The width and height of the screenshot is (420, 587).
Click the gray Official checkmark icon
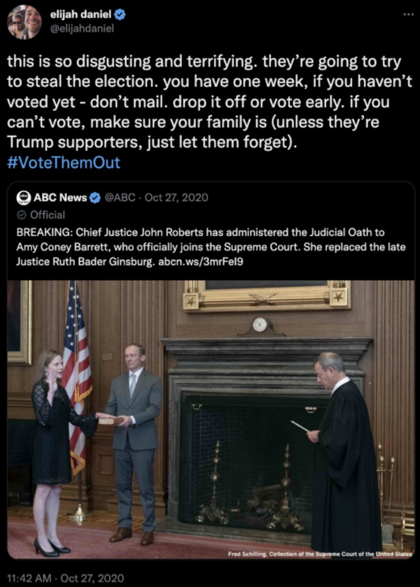pos(23,214)
